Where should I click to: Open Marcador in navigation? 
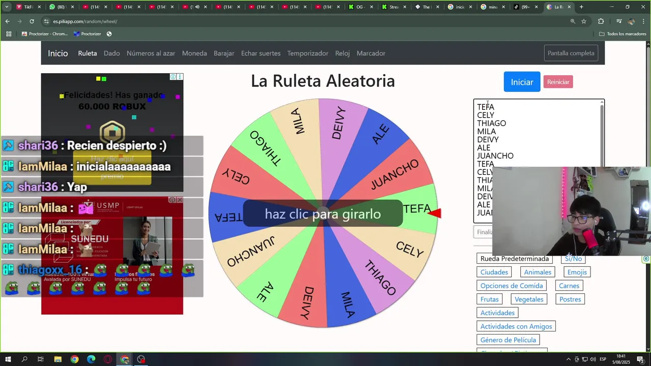click(371, 53)
